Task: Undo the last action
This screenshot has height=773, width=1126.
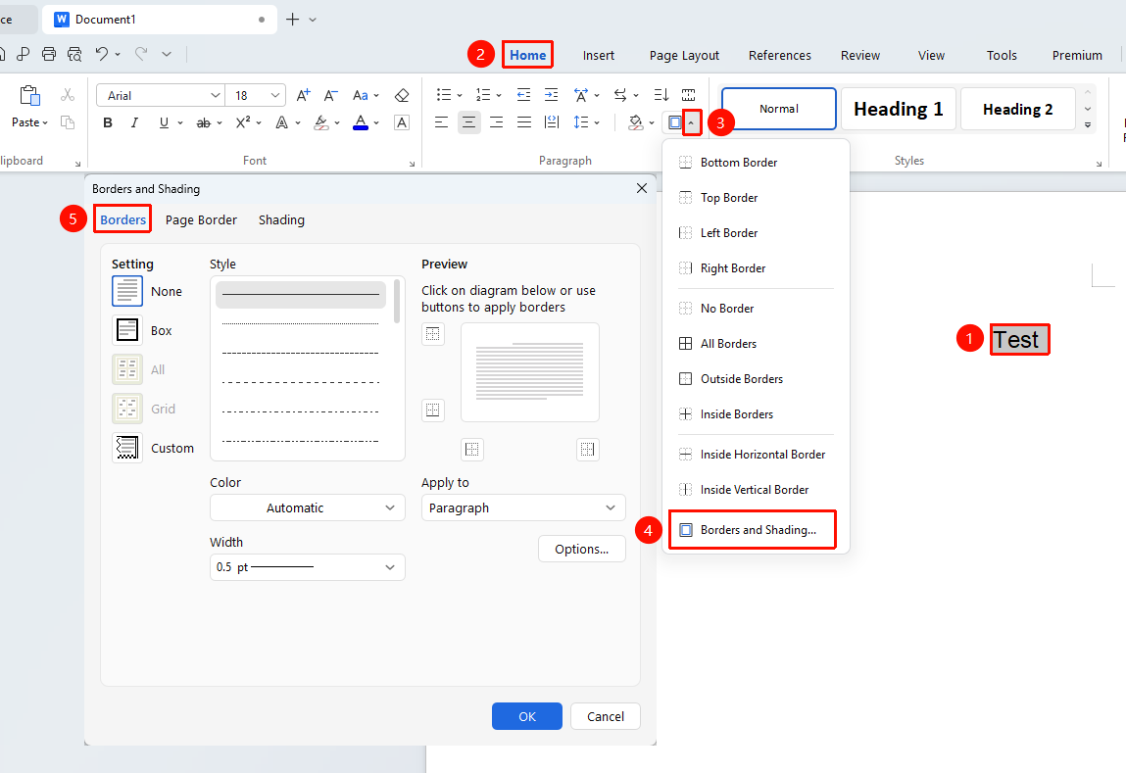Action: (101, 54)
